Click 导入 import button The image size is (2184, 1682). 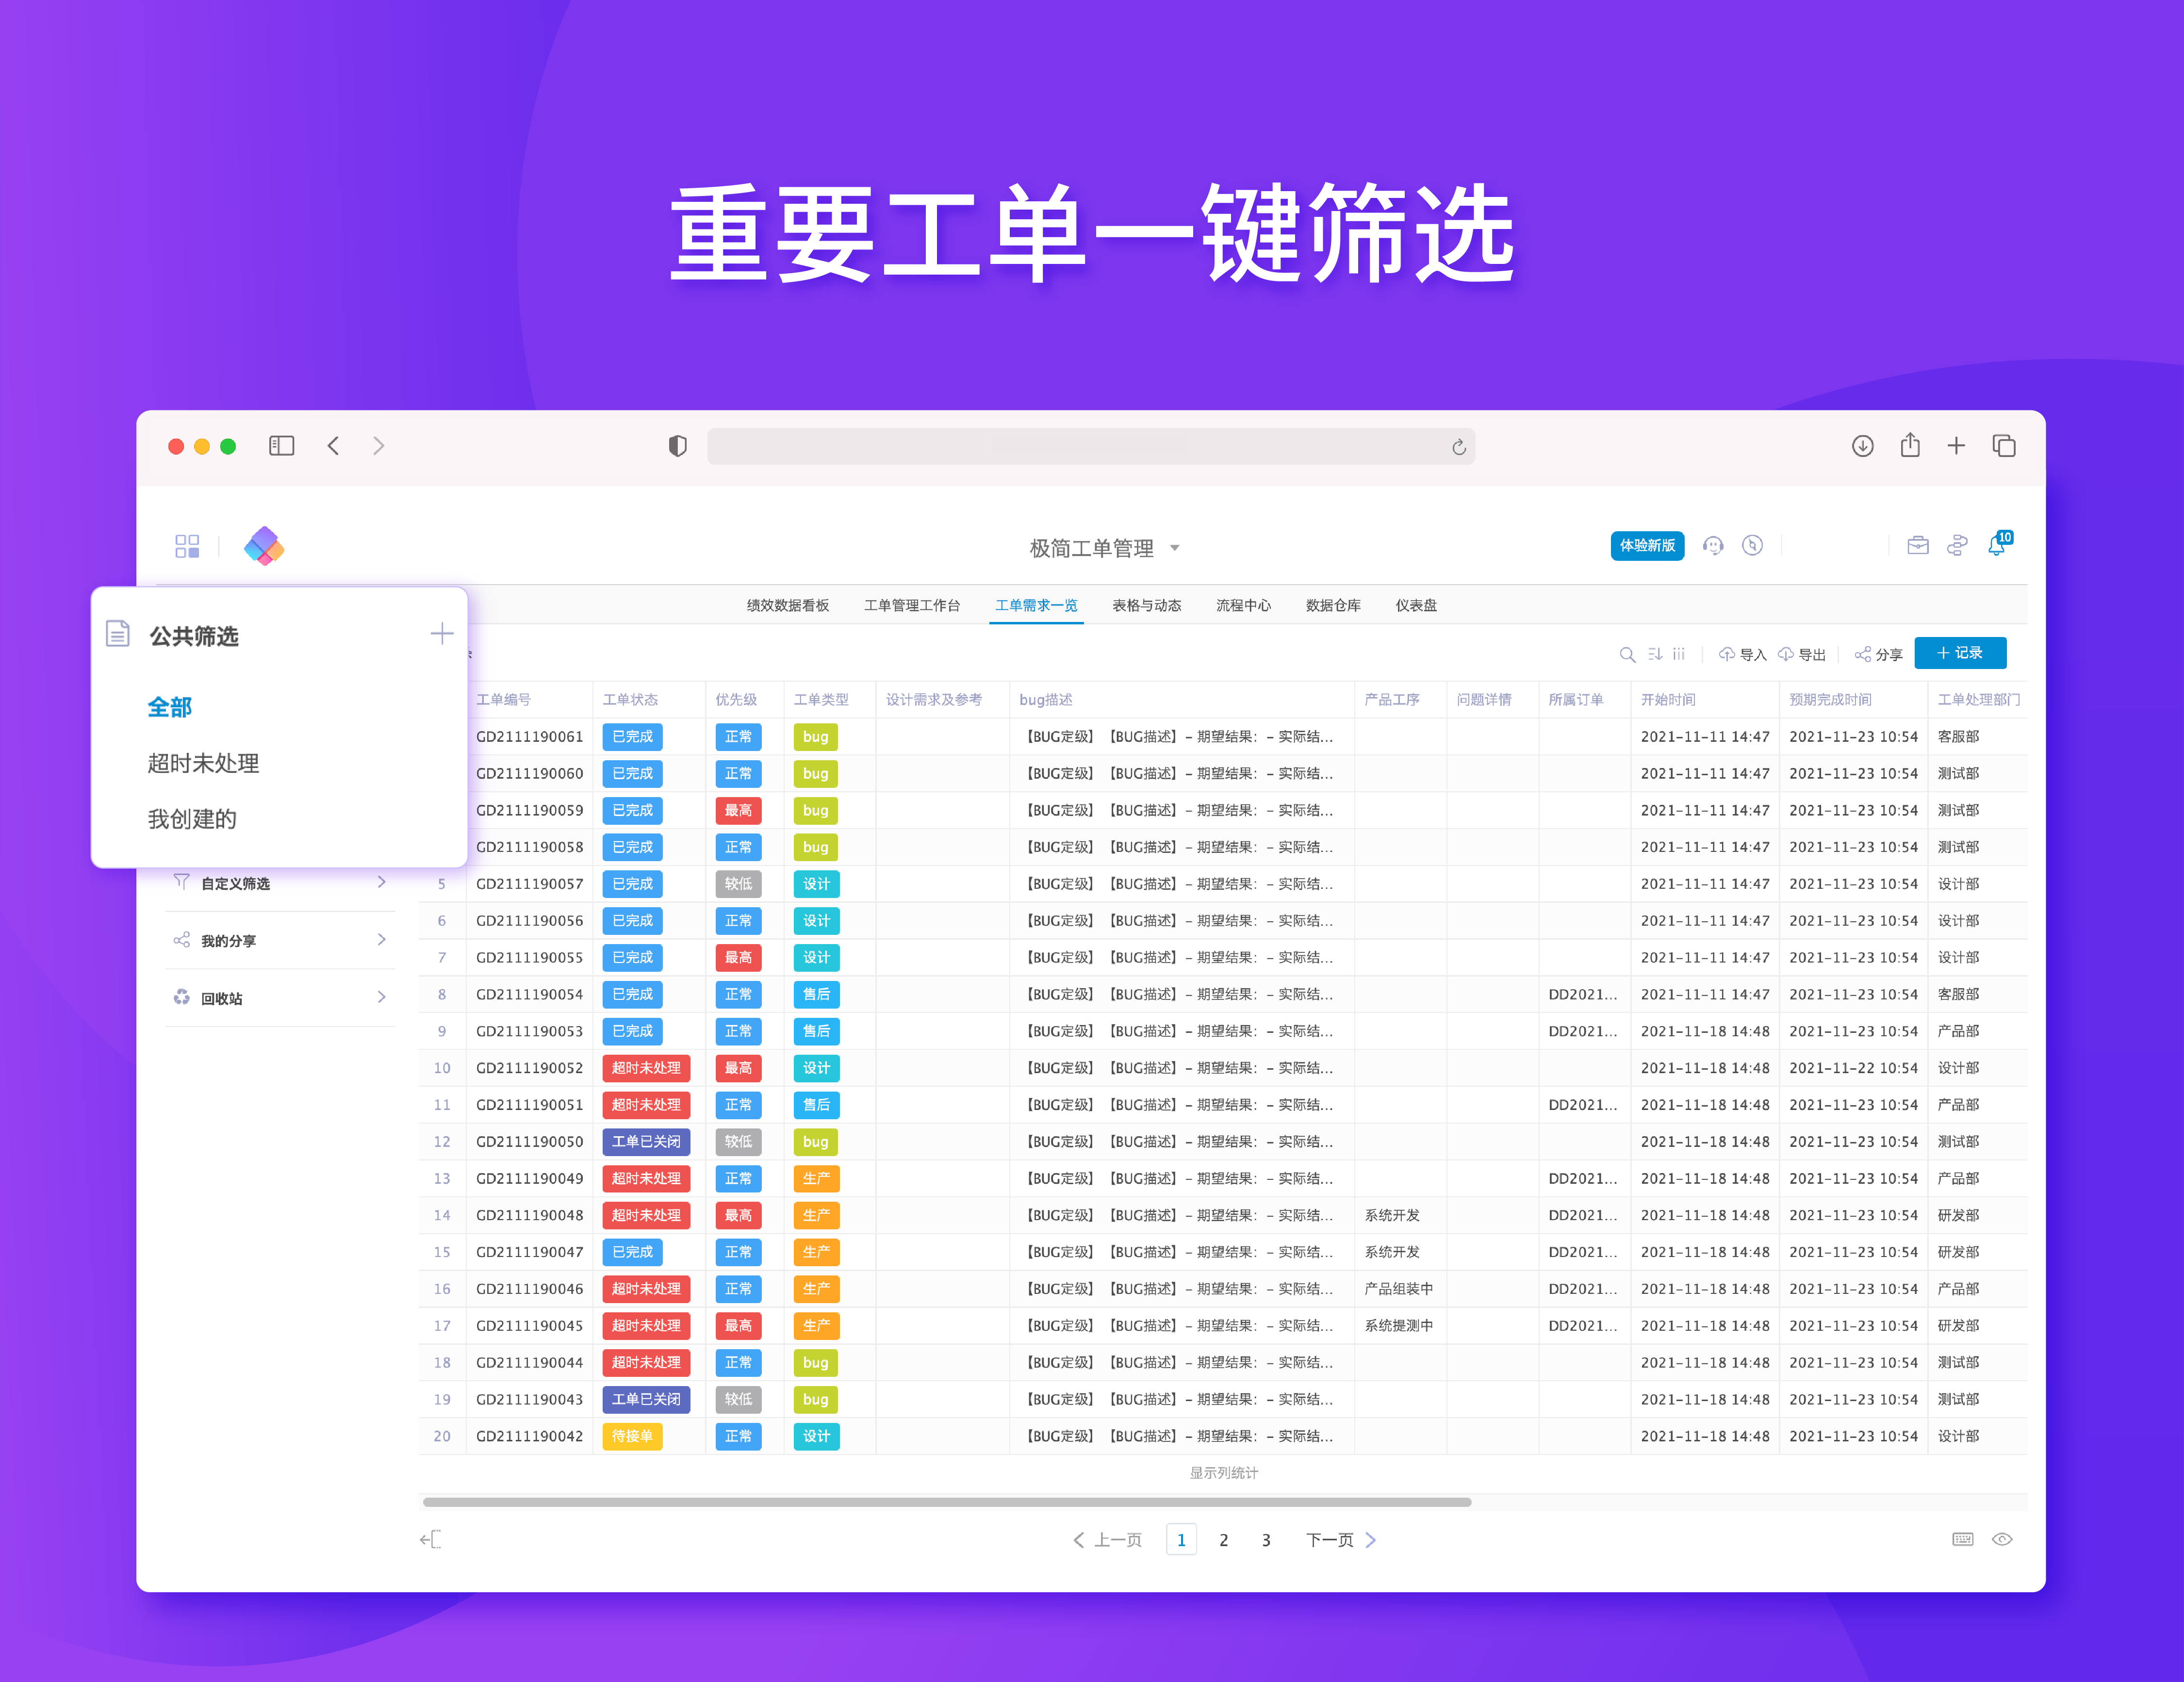(1742, 654)
